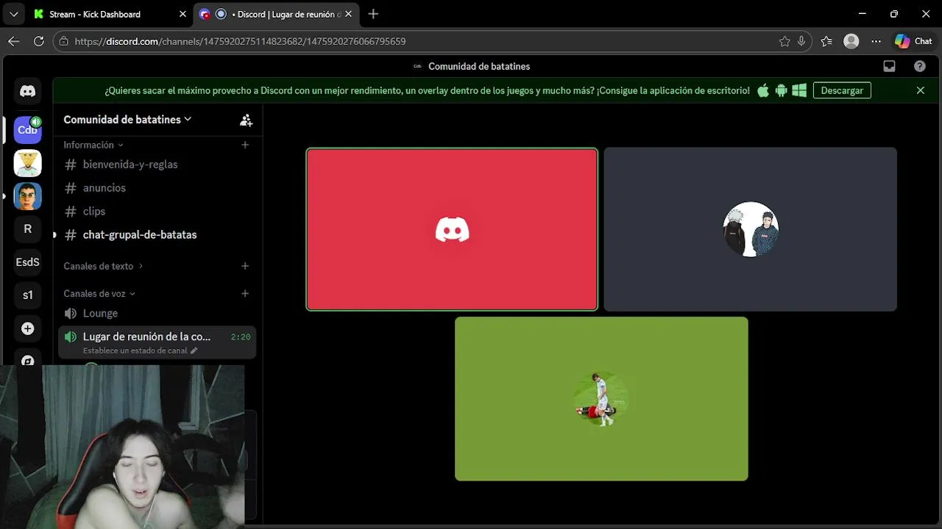Close the Discord browser tab
This screenshot has height=529, width=942.
[x=349, y=14]
